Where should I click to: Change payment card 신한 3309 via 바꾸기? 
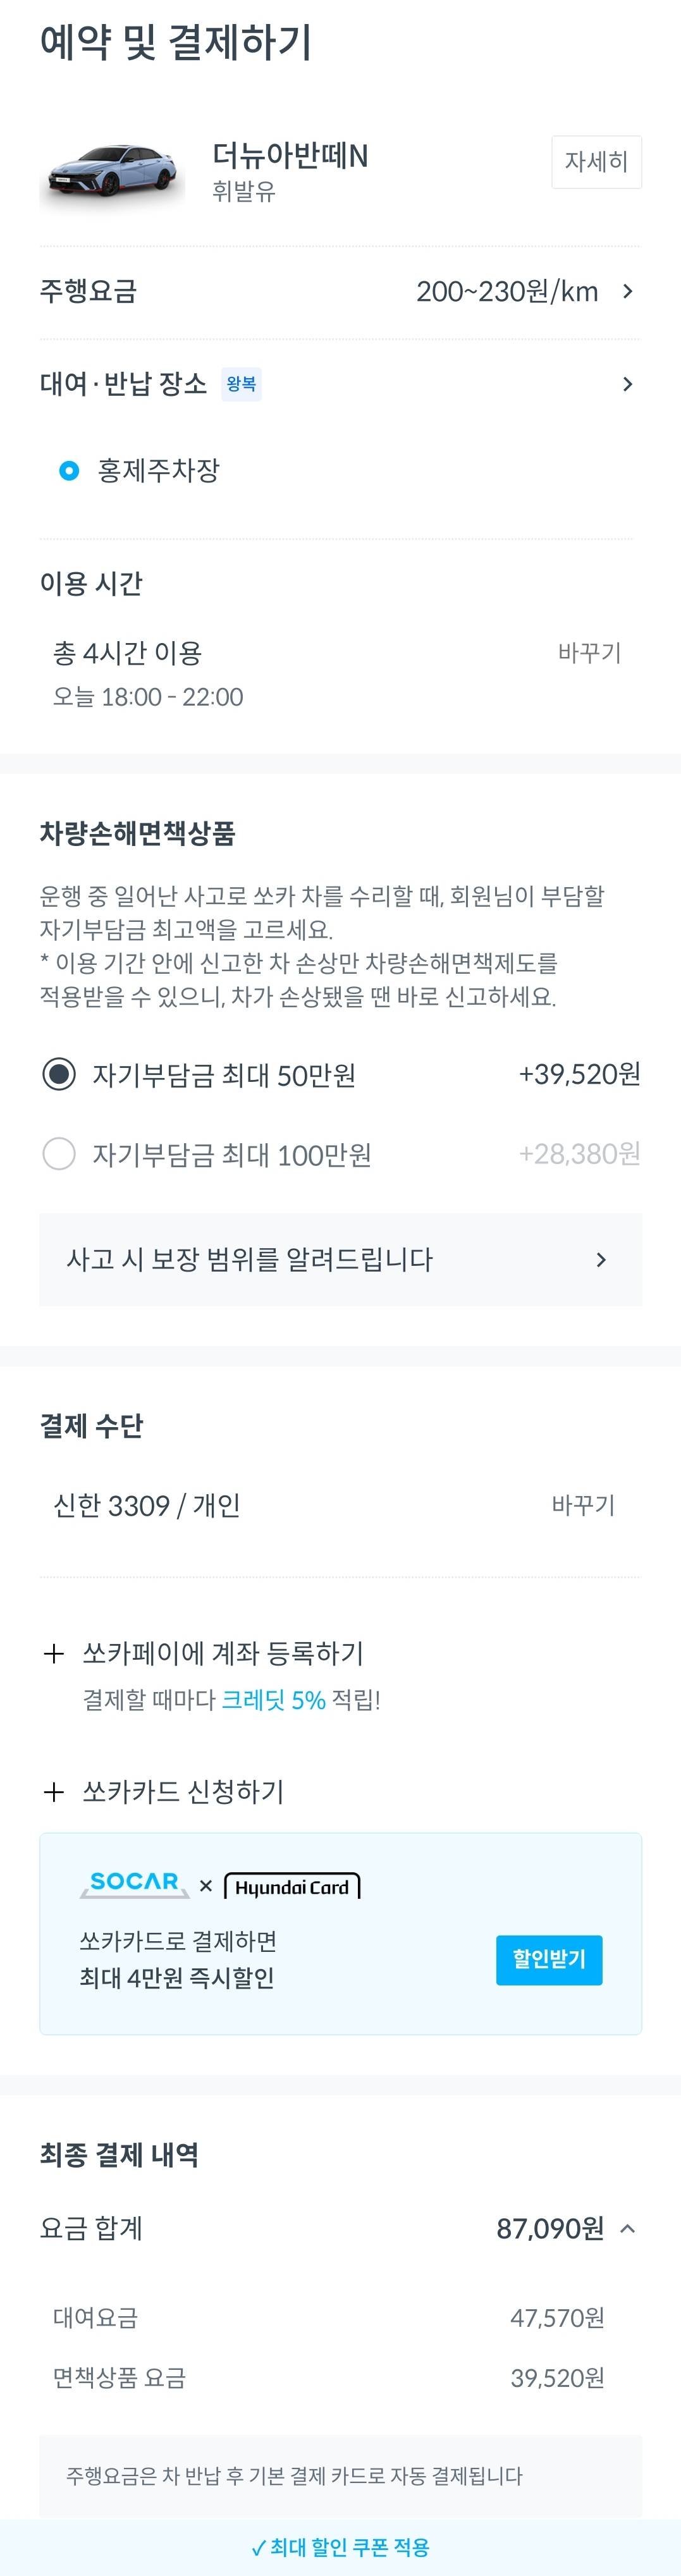coord(583,1504)
